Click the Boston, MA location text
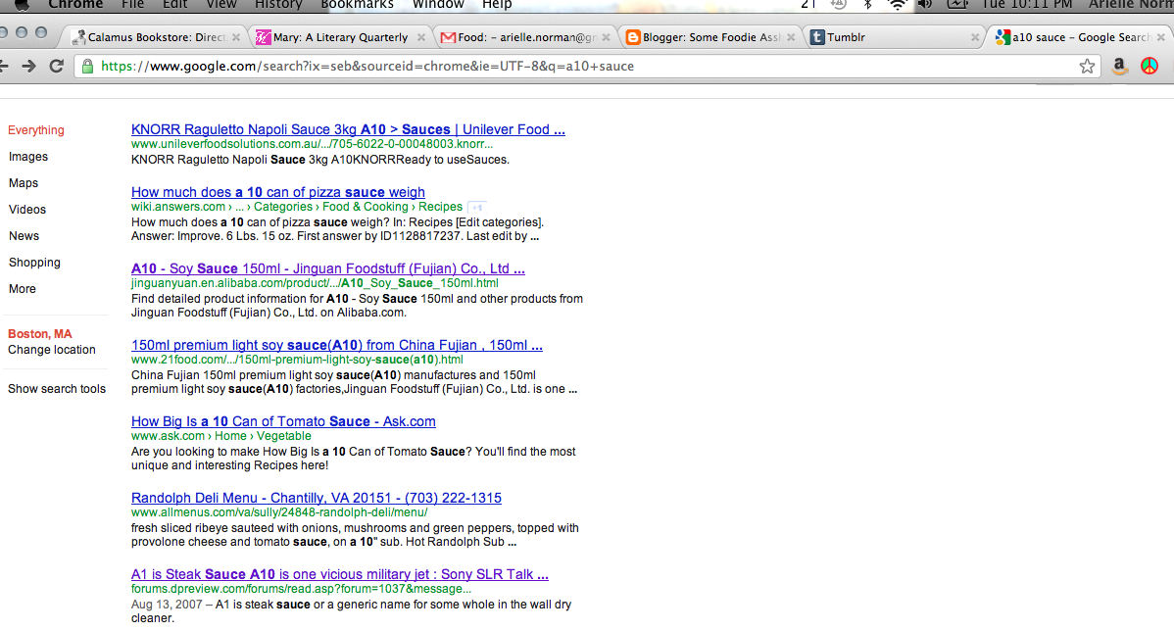Screen dimensions: 1174x631 [39, 334]
